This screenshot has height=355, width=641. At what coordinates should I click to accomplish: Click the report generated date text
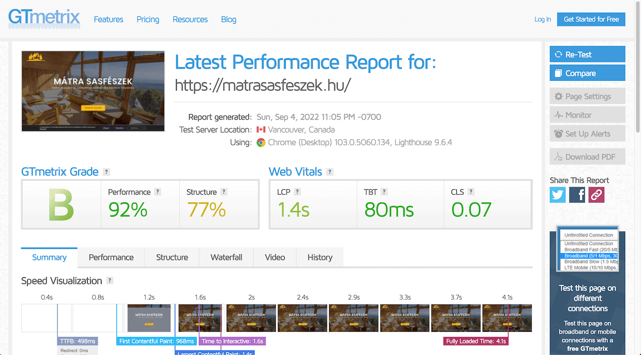click(x=319, y=117)
